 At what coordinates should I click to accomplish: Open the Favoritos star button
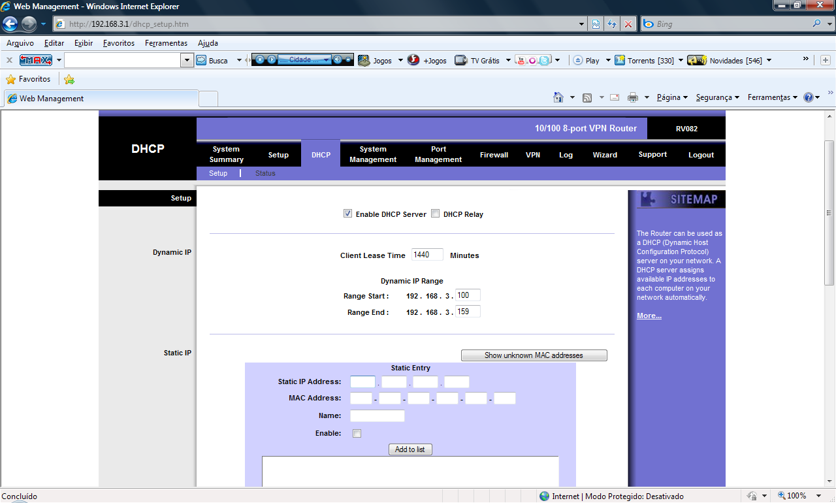[28, 79]
